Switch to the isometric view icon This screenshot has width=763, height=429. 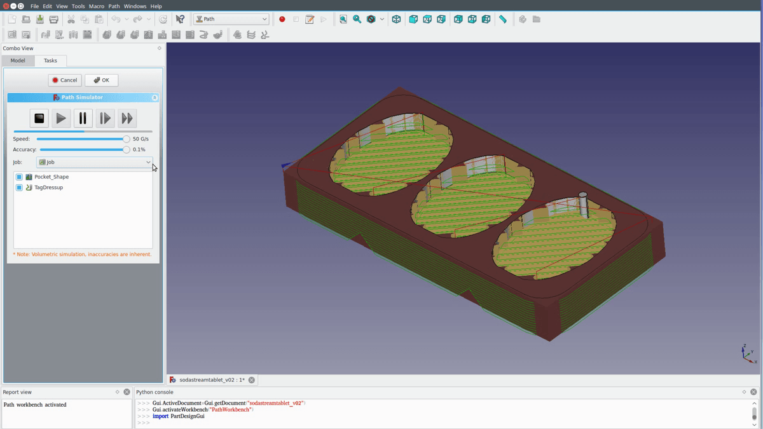tap(396, 19)
